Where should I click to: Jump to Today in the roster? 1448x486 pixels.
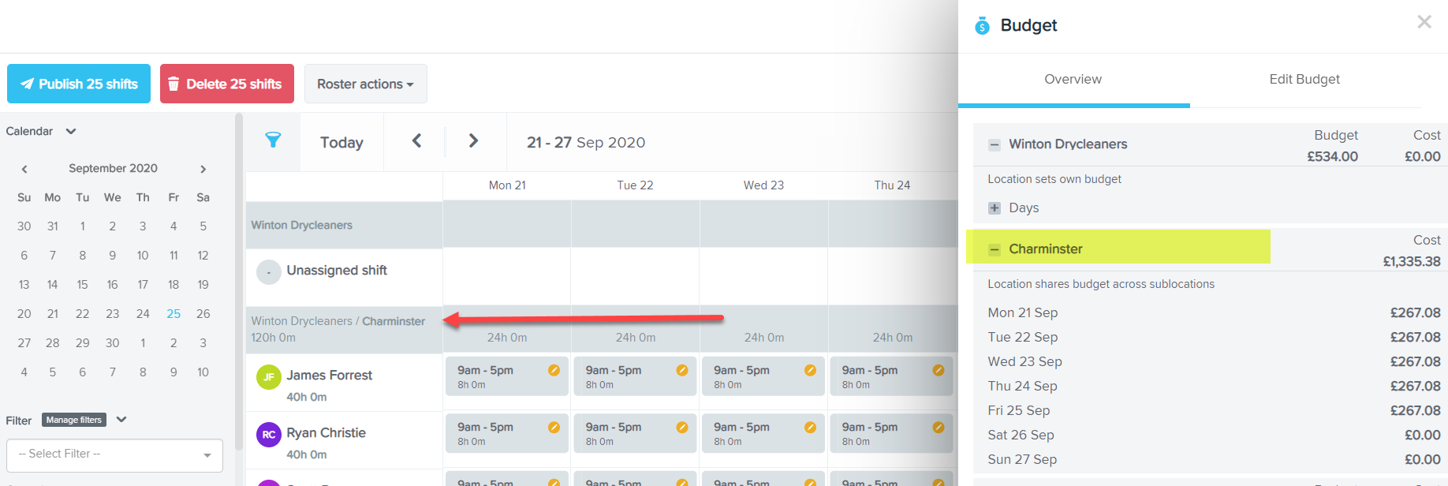(x=341, y=142)
